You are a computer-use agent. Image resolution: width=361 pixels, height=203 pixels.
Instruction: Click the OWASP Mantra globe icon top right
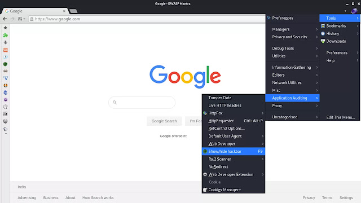[x=354, y=11]
